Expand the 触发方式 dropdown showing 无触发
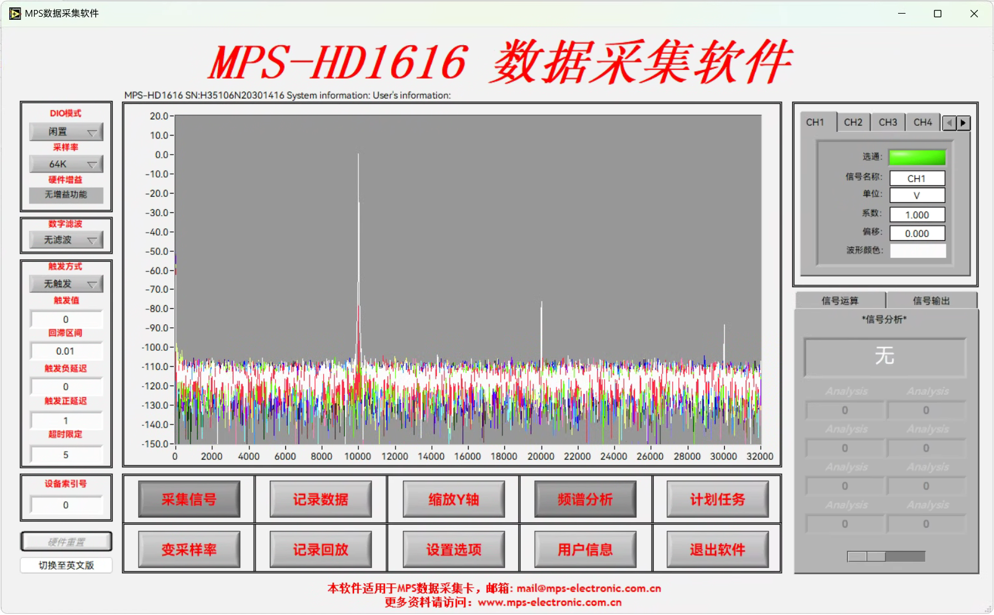The width and height of the screenshot is (994, 615). click(x=66, y=284)
